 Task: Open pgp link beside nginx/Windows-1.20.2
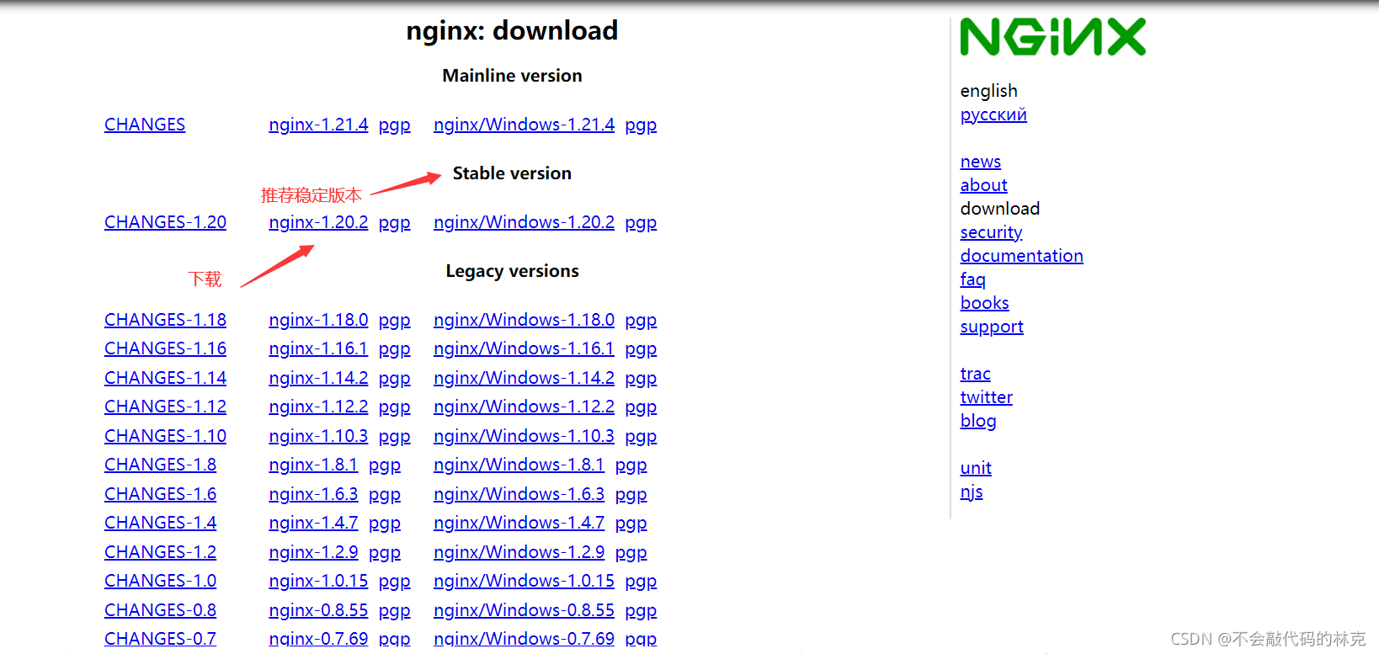coord(641,223)
